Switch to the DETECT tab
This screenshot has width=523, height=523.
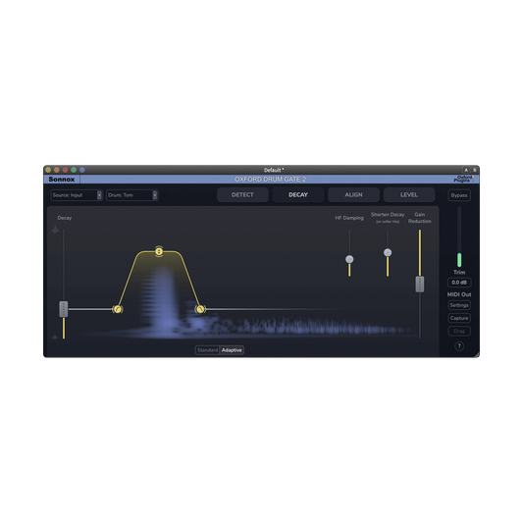pos(242,195)
